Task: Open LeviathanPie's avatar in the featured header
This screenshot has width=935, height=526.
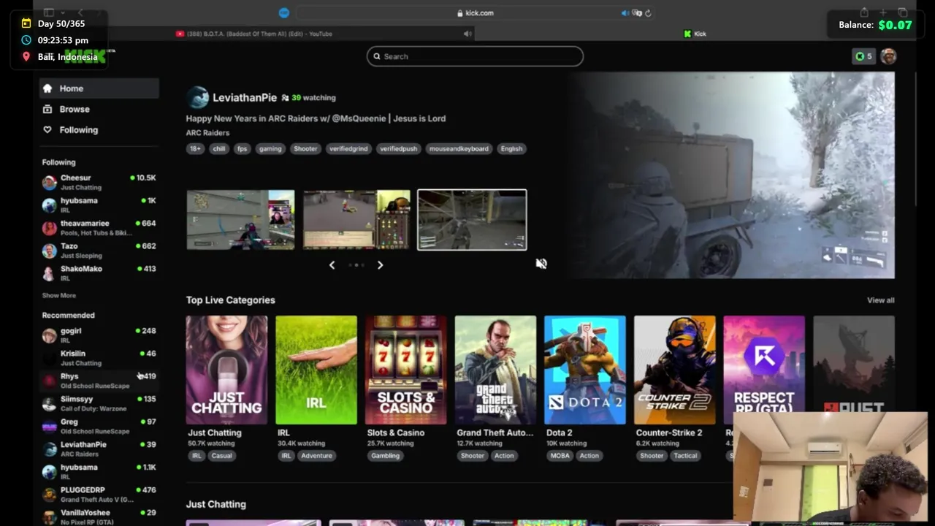Action: point(197,97)
